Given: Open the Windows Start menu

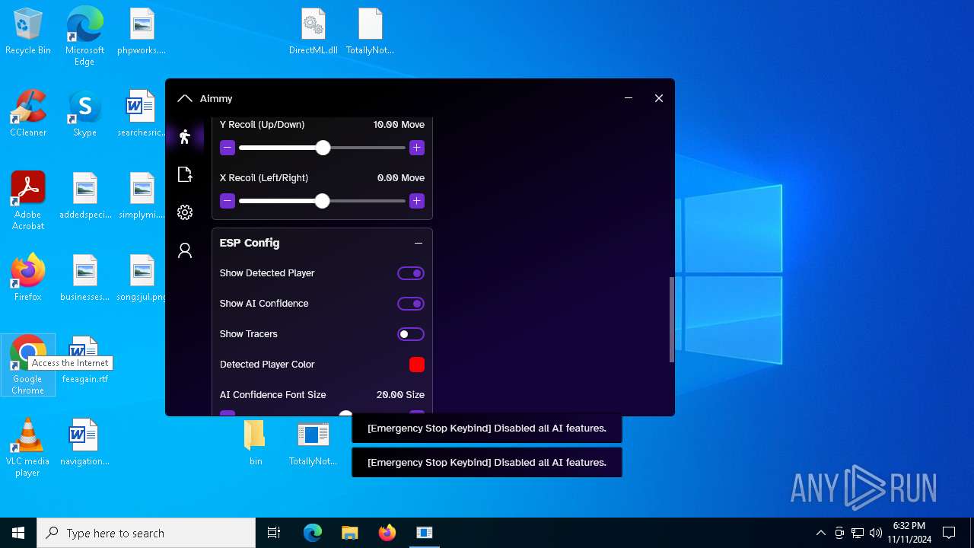Looking at the screenshot, I should (x=18, y=533).
